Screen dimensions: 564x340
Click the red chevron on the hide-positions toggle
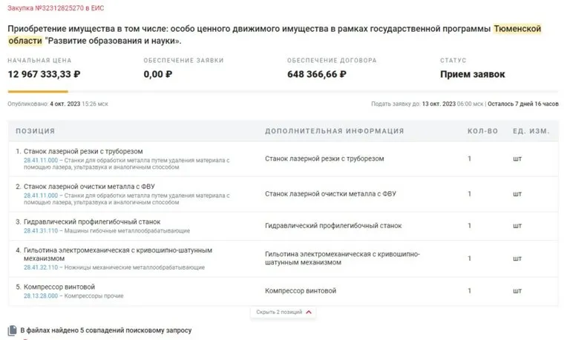tap(309, 313)
